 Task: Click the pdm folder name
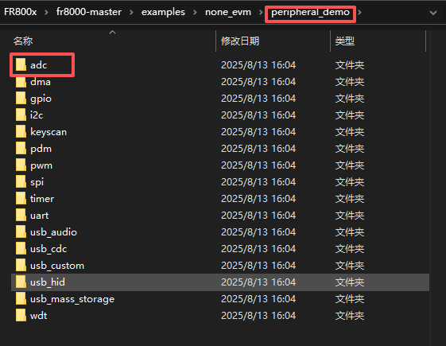click(41, 149)
